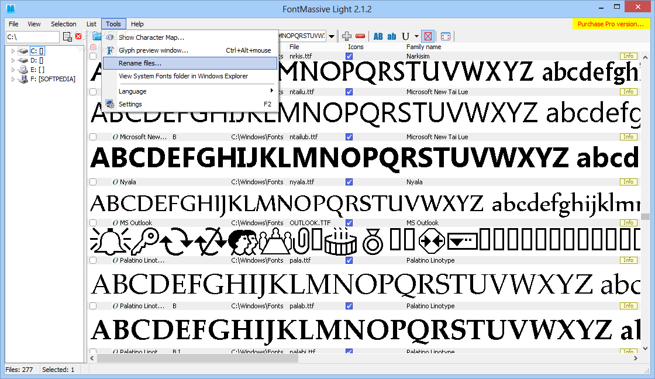Choose Rename files... from Tools menu
Viewport: 655px width, 379px height.
[190, 63]
